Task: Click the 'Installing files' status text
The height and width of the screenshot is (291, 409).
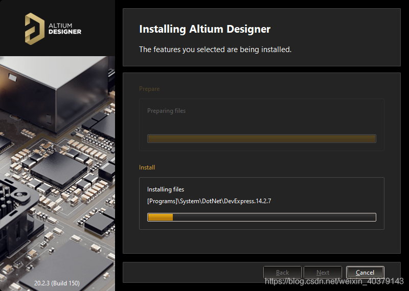Action: 166,189
